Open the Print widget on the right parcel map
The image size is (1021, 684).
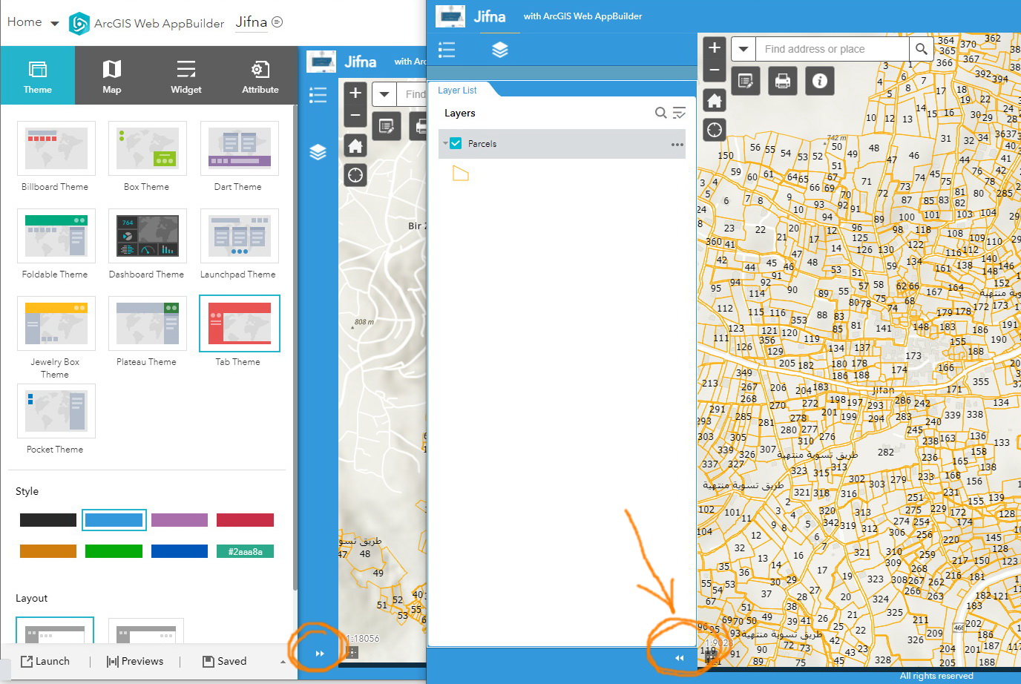(783, 81)
